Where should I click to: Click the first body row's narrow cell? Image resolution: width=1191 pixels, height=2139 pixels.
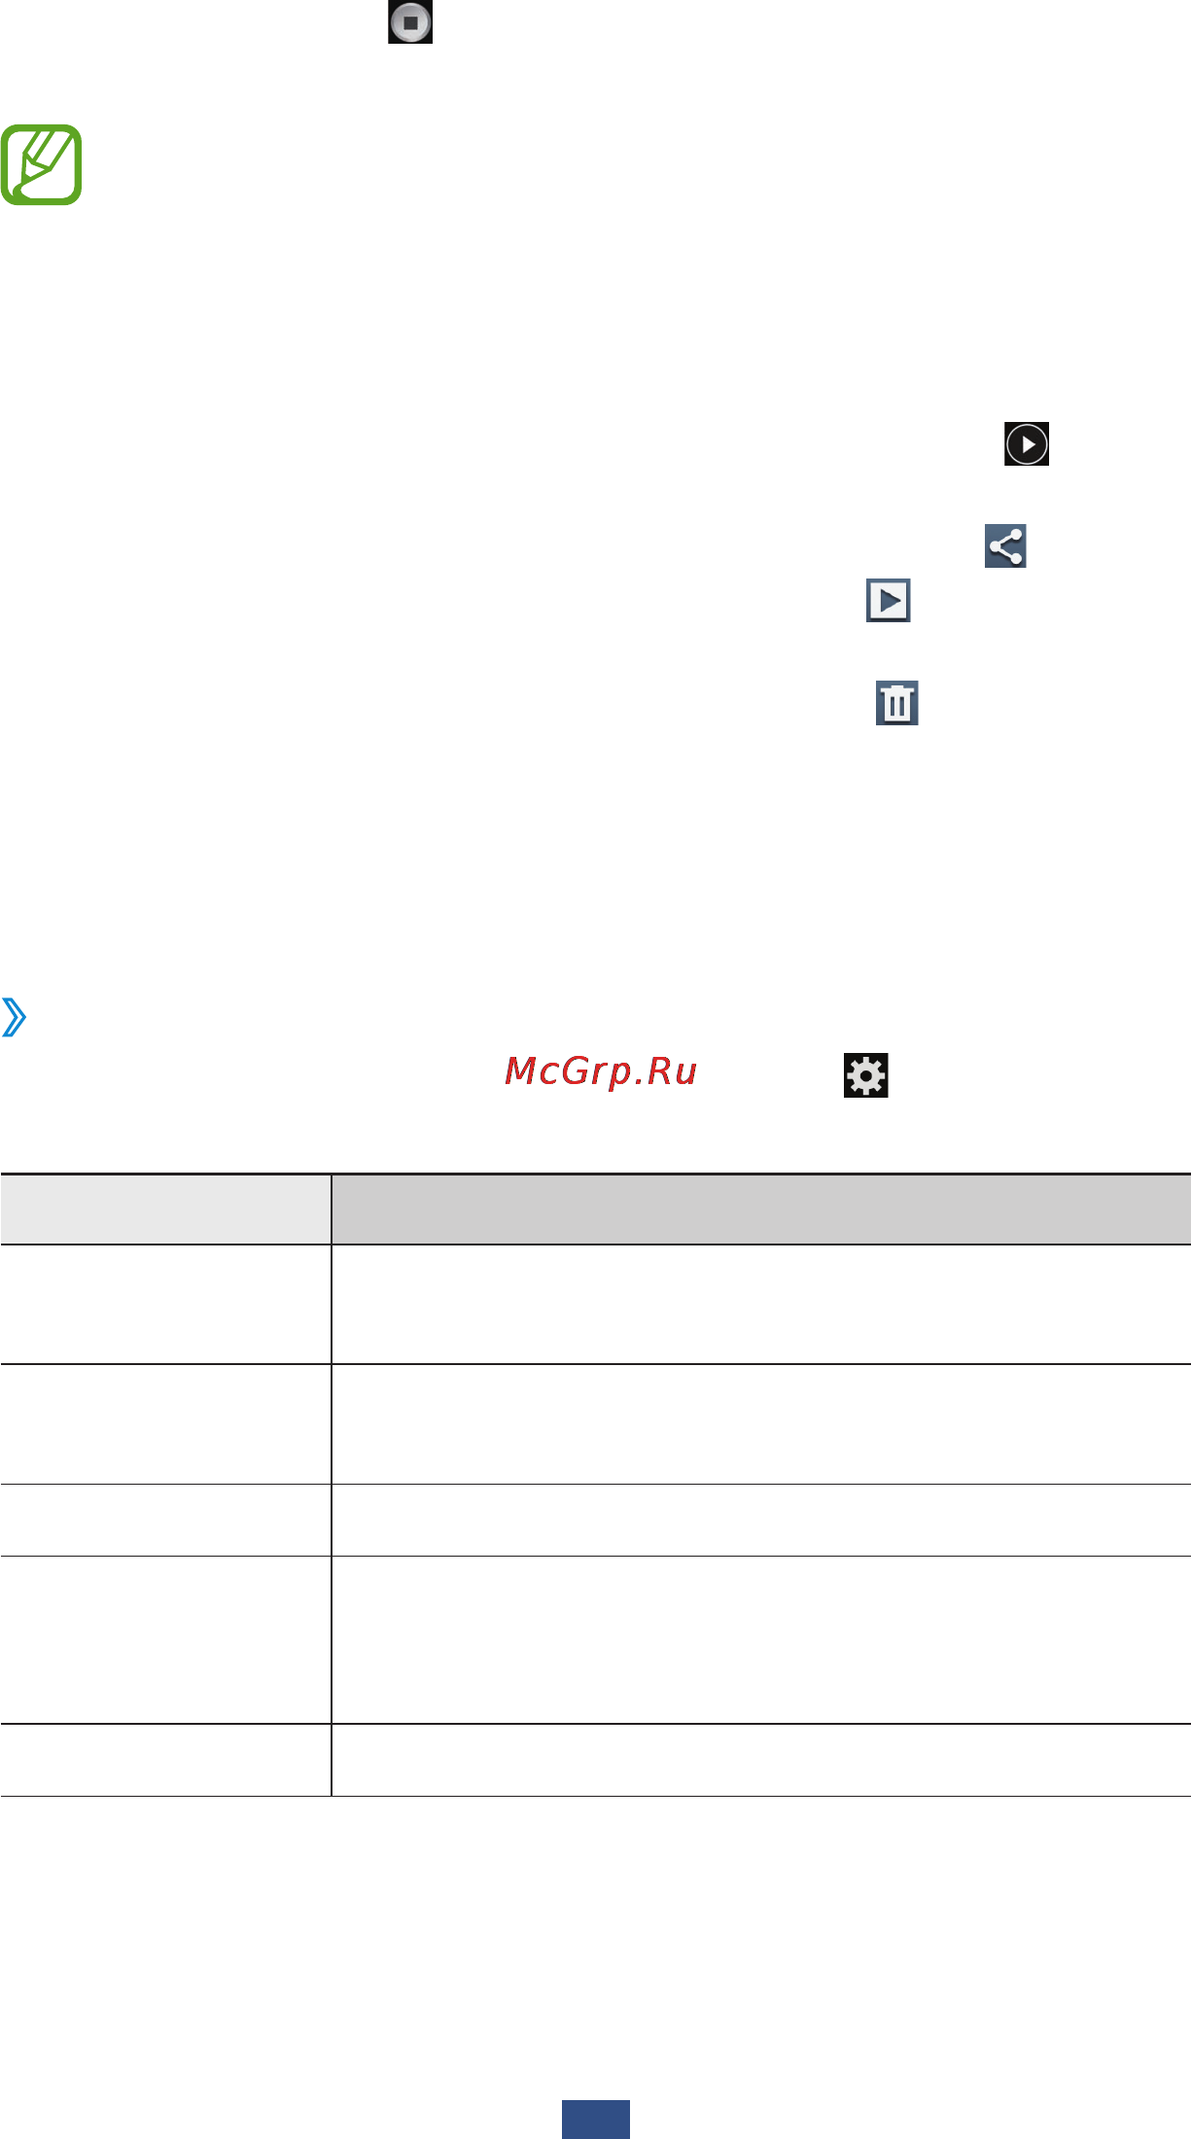(165, 1305)
